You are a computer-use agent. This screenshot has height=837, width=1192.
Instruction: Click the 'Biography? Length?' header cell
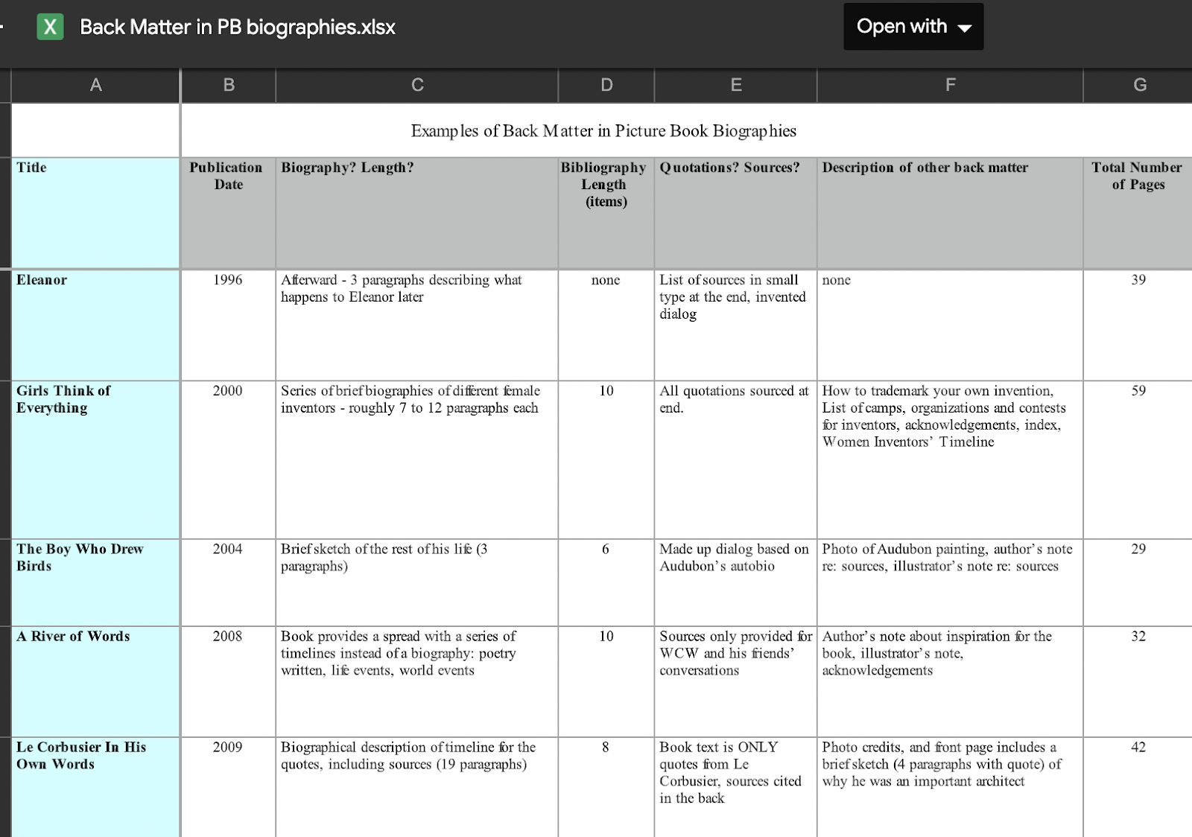pyautogui.click(x=417, y=213)
